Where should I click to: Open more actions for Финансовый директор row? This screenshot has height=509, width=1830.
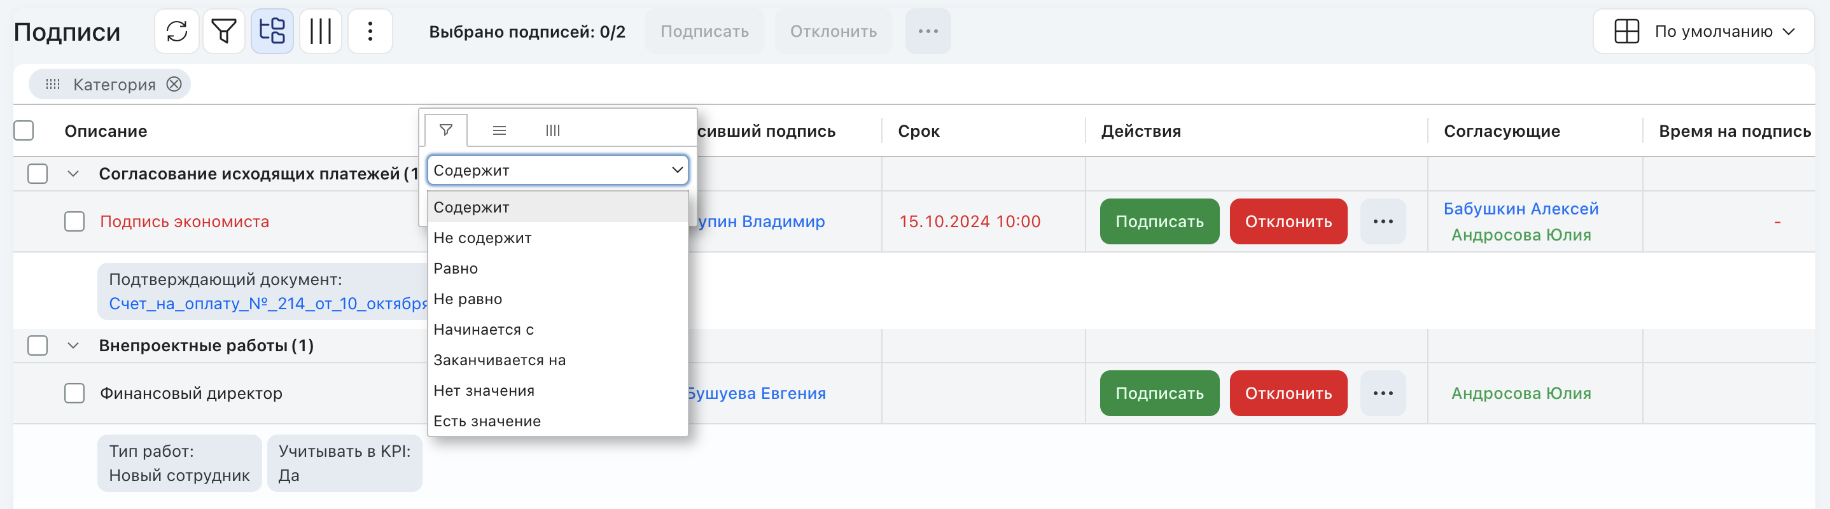1383,393
